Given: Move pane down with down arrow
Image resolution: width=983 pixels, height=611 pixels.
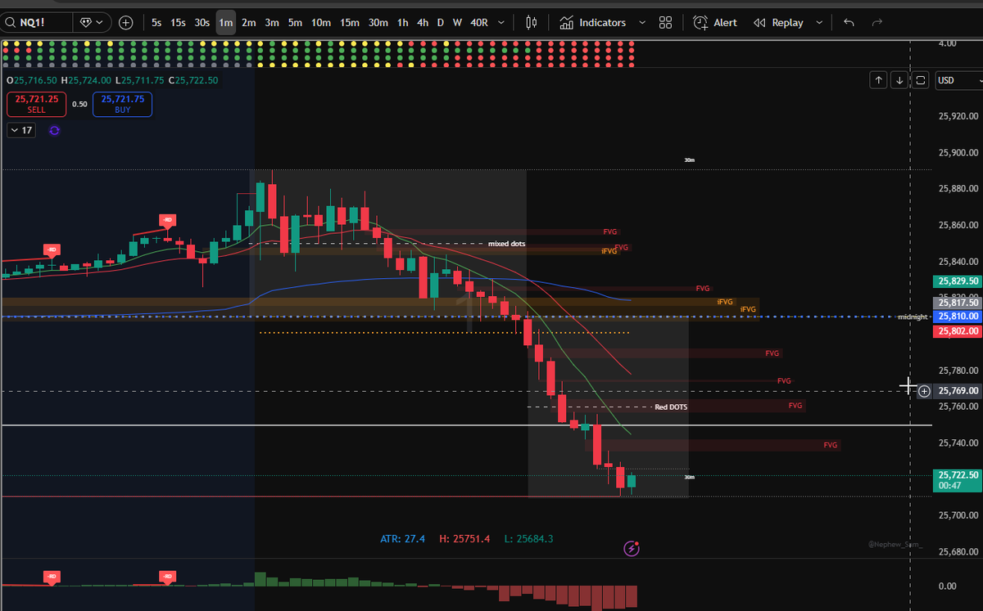Looking at the screenshot, I should (899, 80).
